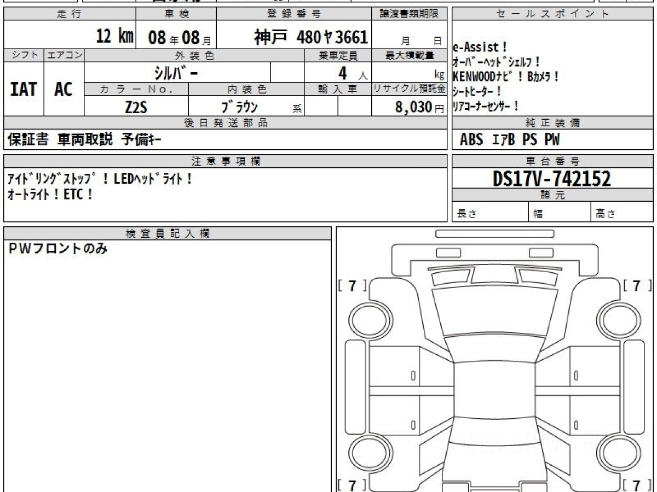Click the KENWOODナビ sales point line

(506, 77)
